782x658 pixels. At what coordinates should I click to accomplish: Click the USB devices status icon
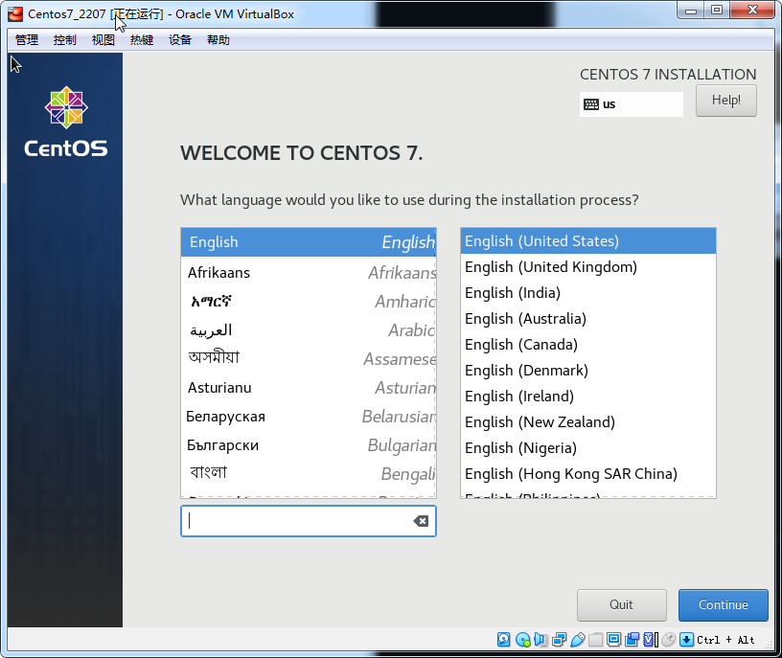tap(577, 639)
